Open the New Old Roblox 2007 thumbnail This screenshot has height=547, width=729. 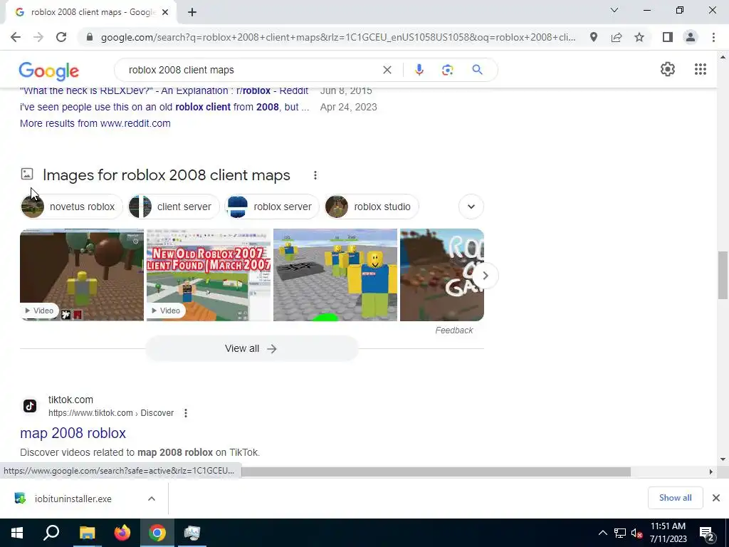pyautogui.click(x=209, y=275)
